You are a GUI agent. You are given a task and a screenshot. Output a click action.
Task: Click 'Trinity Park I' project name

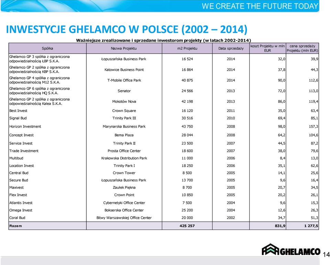click(x=124, y=166)
